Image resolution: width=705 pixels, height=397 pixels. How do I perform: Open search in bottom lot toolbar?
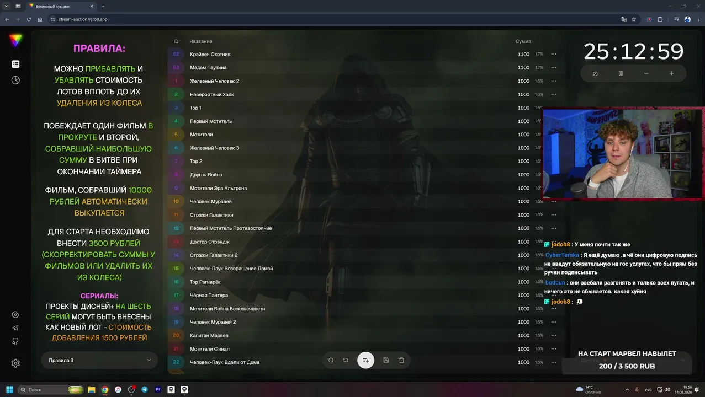coord(331,360)
